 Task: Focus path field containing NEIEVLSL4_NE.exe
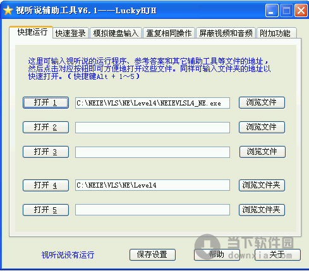152,103
